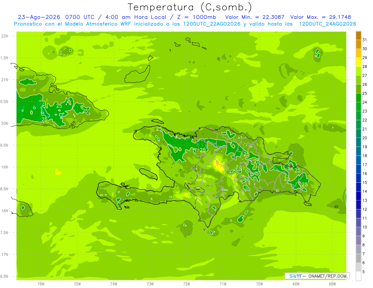Click the title 'Temperatura (C,somb.)'
The image size is (373, 288).
click(190, 7)
